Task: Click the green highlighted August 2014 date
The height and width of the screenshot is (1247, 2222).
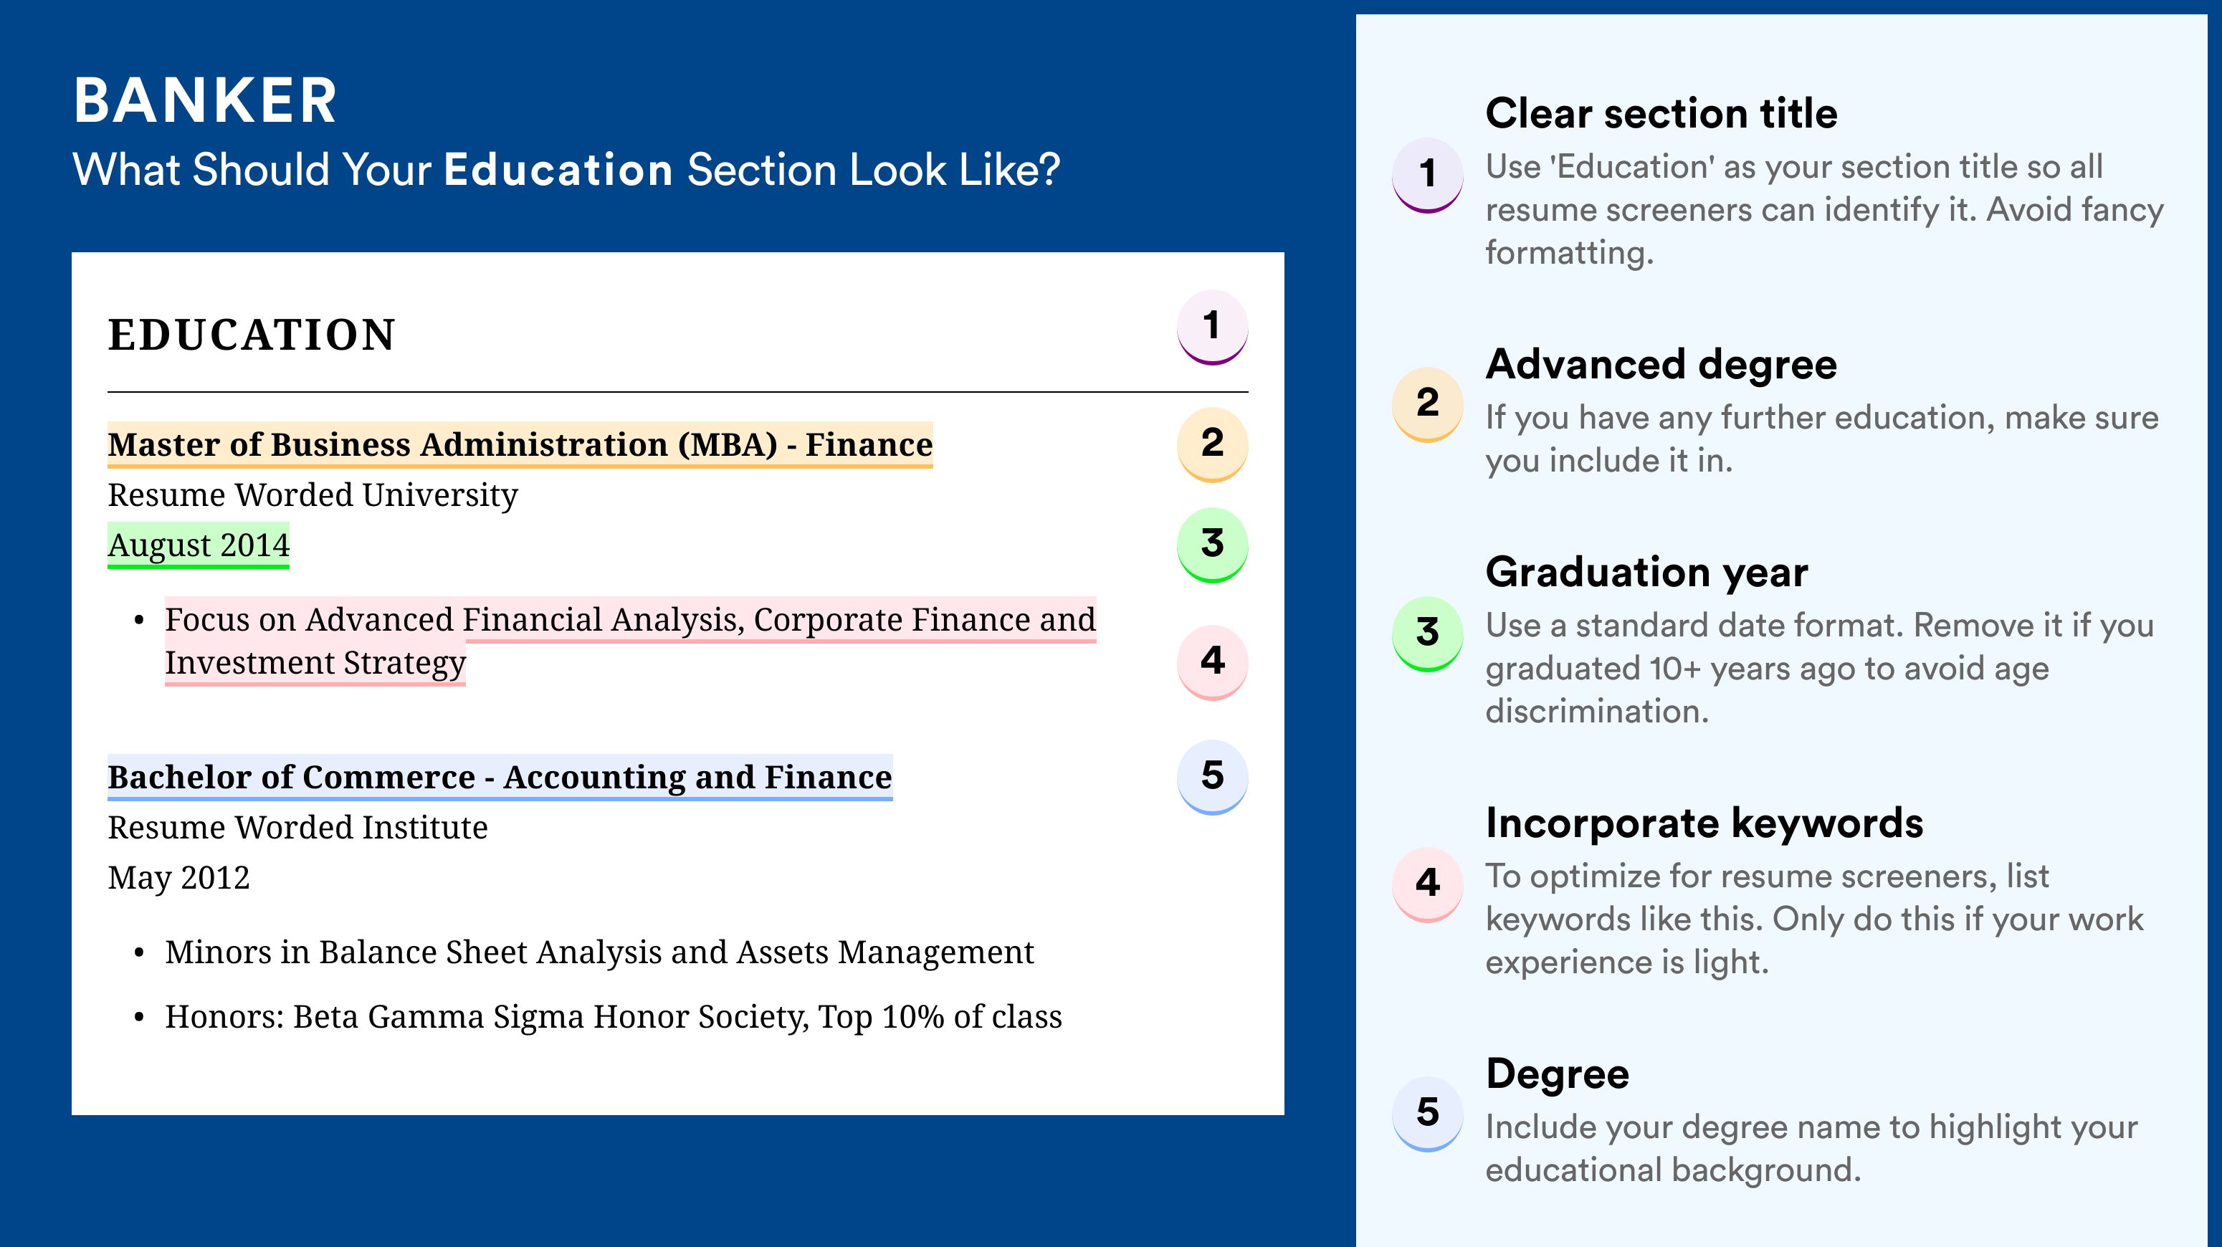Action: [199, 545]
